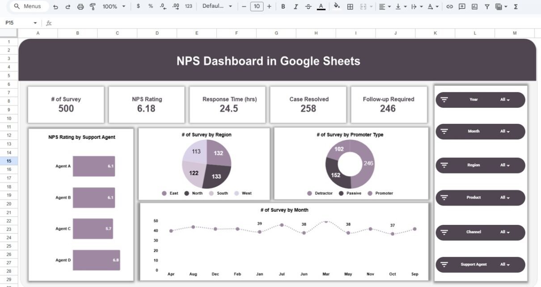Insert a link with the link icon
The image size is (541, 287).
point(450,7)
